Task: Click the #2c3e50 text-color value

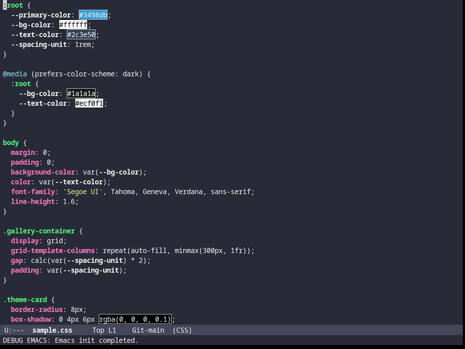Action: (81, 35)
